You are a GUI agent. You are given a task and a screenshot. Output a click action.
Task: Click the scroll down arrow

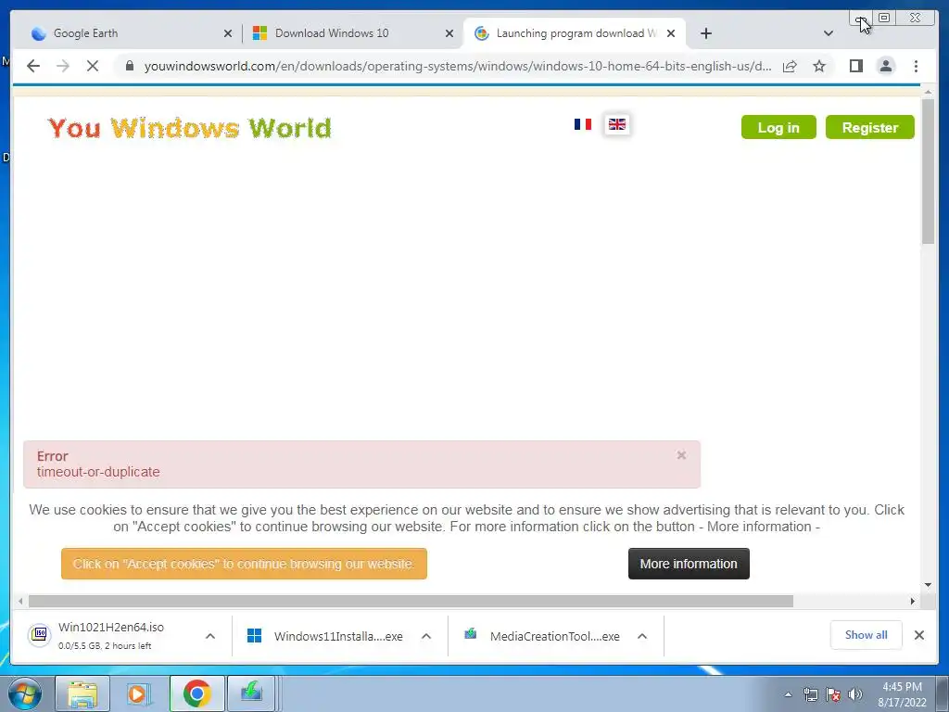[928, 585]
